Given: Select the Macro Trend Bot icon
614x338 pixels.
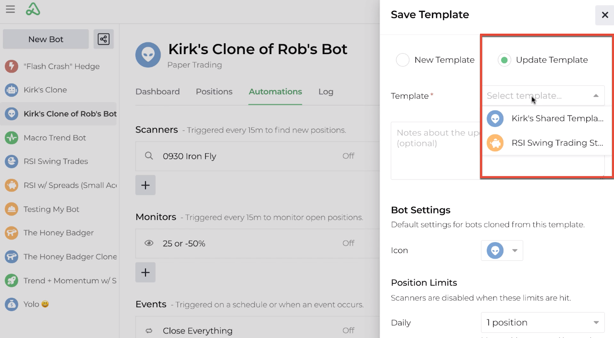Looking at the screenshot, I should click(x=12, y=138).
